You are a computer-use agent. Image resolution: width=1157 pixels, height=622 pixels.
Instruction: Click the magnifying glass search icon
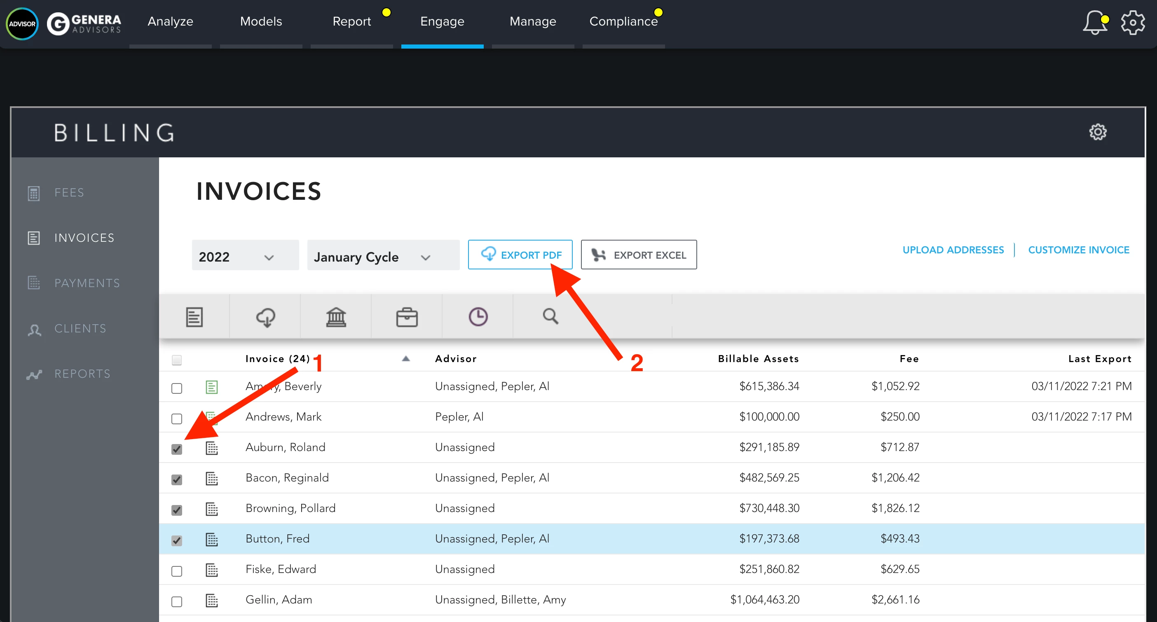tap(550, 316)
